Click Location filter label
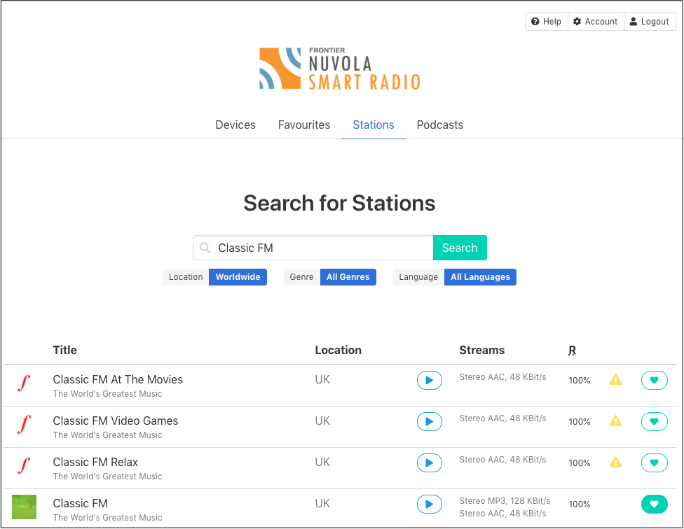Screen dimensions: 684x529 coord(186,277)
